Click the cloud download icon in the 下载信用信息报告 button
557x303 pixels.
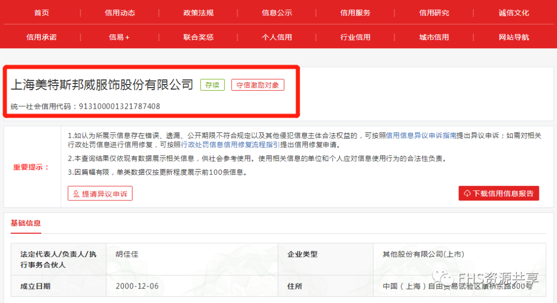(467, 193)
